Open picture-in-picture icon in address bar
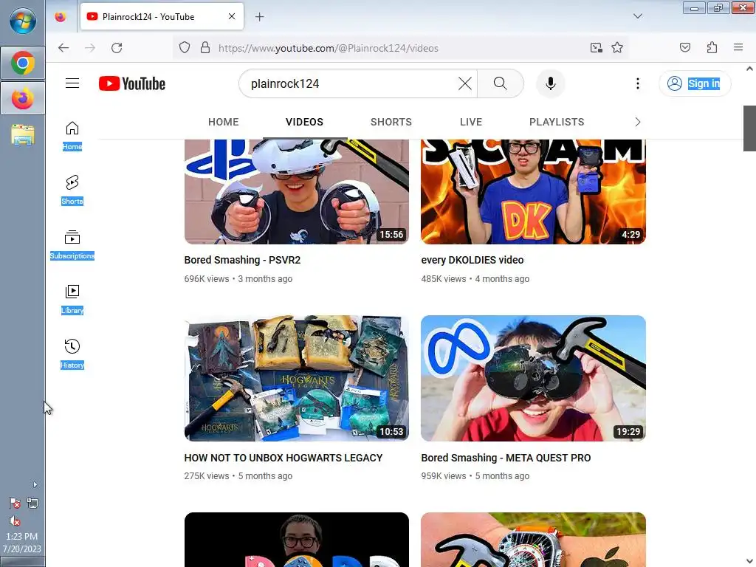The height and width of the screenshot is (567, 756). tap(596, 48)
